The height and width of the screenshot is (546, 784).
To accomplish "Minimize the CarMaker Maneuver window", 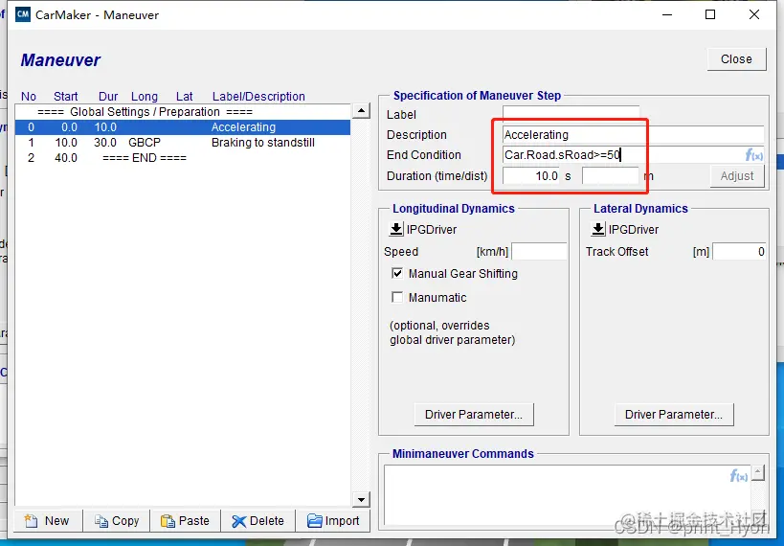I will click(x=667, y=14).
